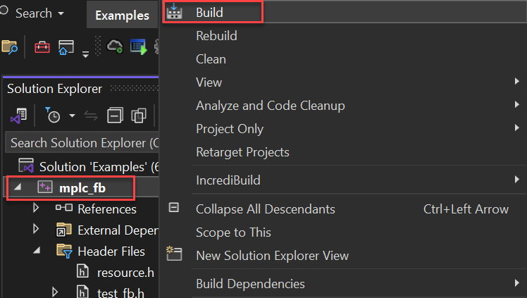
Task: Switch views via Visual Studio solution icon
Action: tap(18, 116)
